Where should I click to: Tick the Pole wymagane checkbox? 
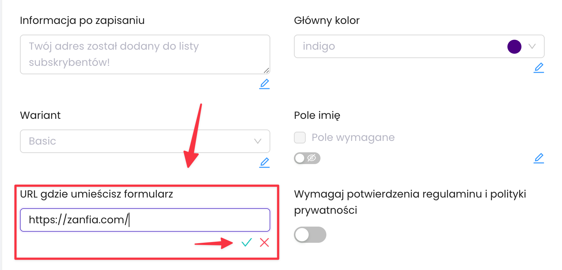pos(300,138)
